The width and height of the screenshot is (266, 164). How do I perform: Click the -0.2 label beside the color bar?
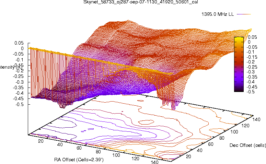[x=251, y=62]
